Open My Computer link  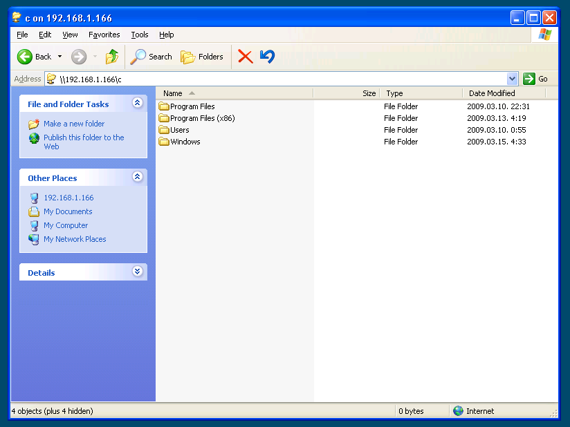coord(66,225)
